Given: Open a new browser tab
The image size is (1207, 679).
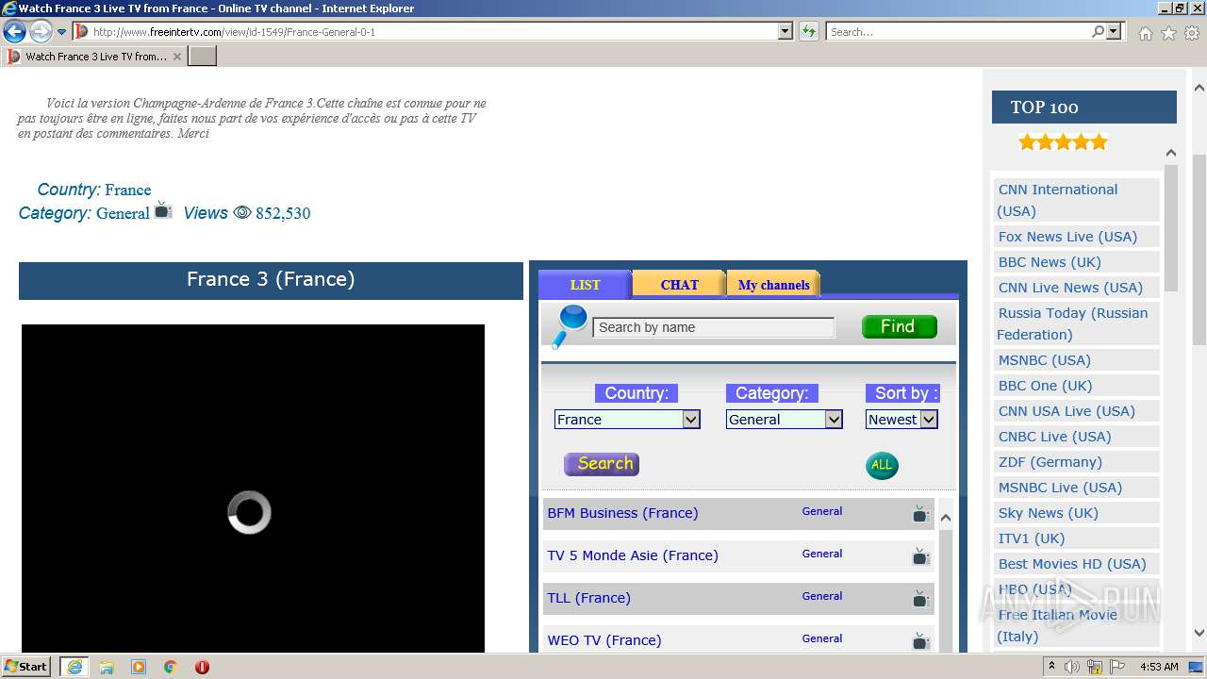Looking at the screenshot, I should pos(203,57).
